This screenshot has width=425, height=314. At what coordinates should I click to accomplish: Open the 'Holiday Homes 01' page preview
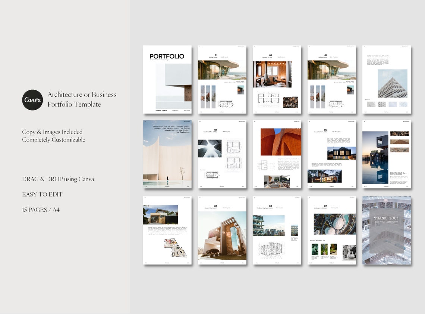[x=222, y=79]
